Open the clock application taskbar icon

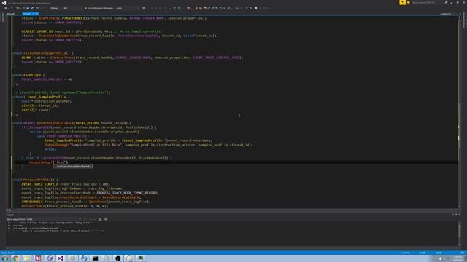click(129, 258)
